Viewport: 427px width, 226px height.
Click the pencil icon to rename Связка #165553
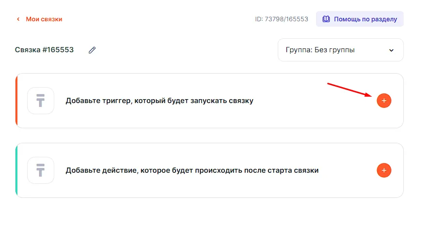click(x=92, y=50)
